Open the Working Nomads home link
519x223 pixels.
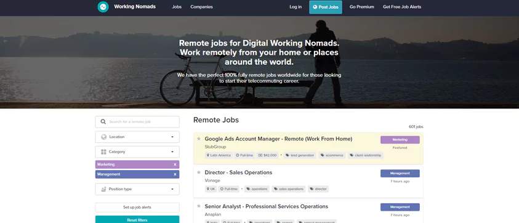point(135,7)
